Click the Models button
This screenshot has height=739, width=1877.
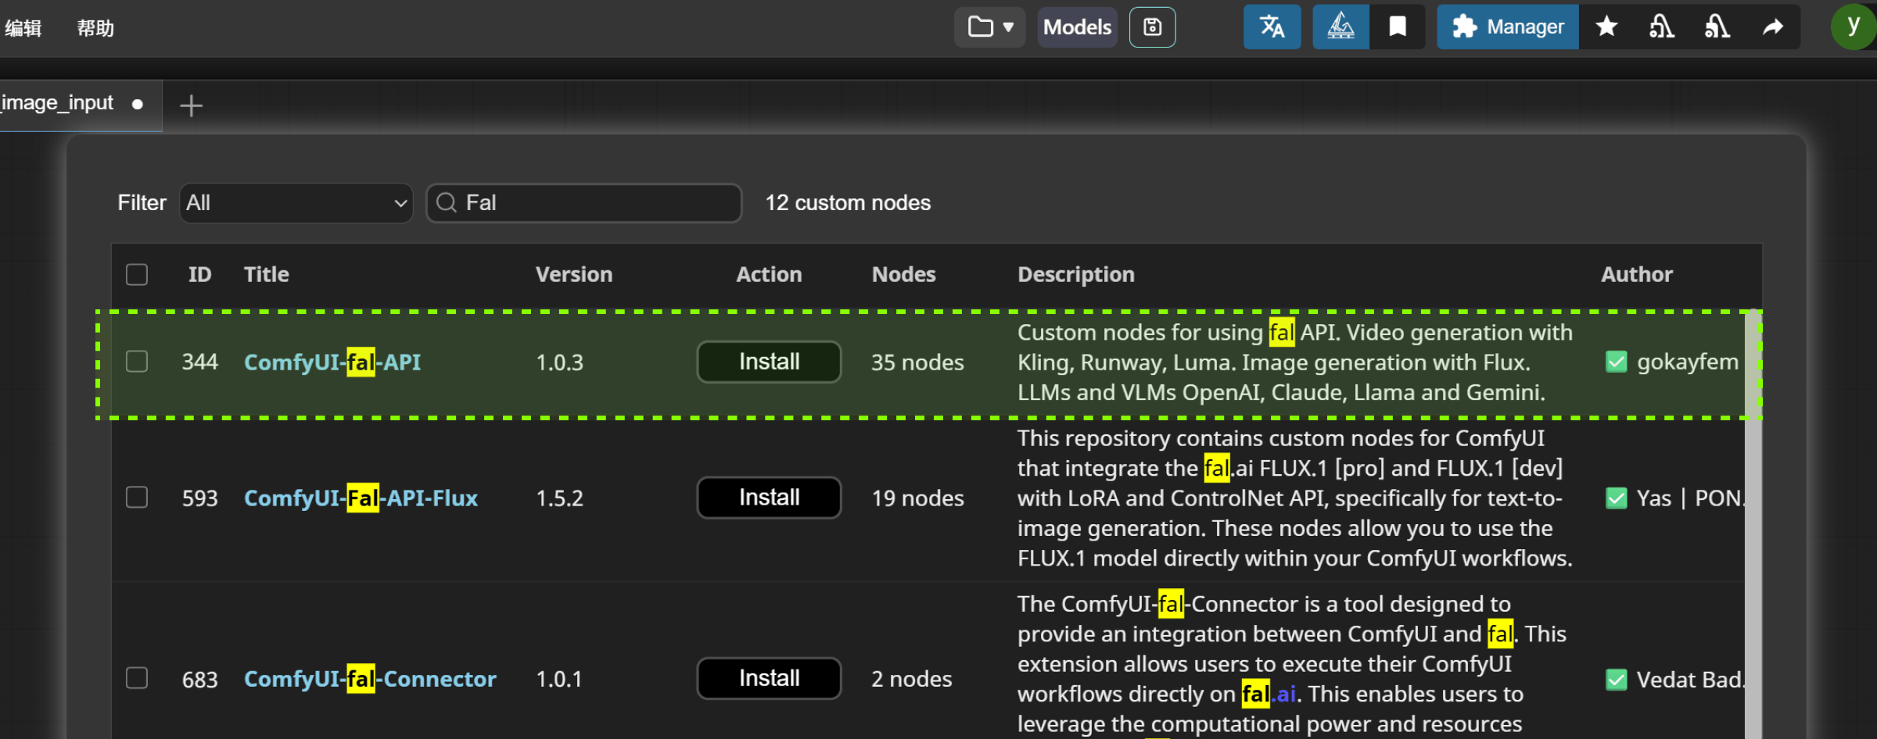(1077, 27)
